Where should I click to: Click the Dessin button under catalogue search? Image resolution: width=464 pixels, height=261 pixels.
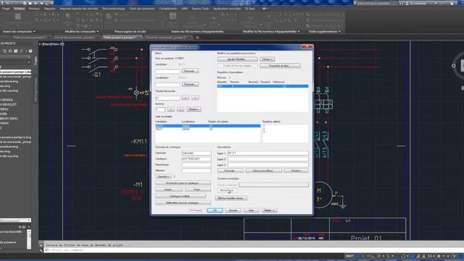pyautogui.click(x=169, y=190)
